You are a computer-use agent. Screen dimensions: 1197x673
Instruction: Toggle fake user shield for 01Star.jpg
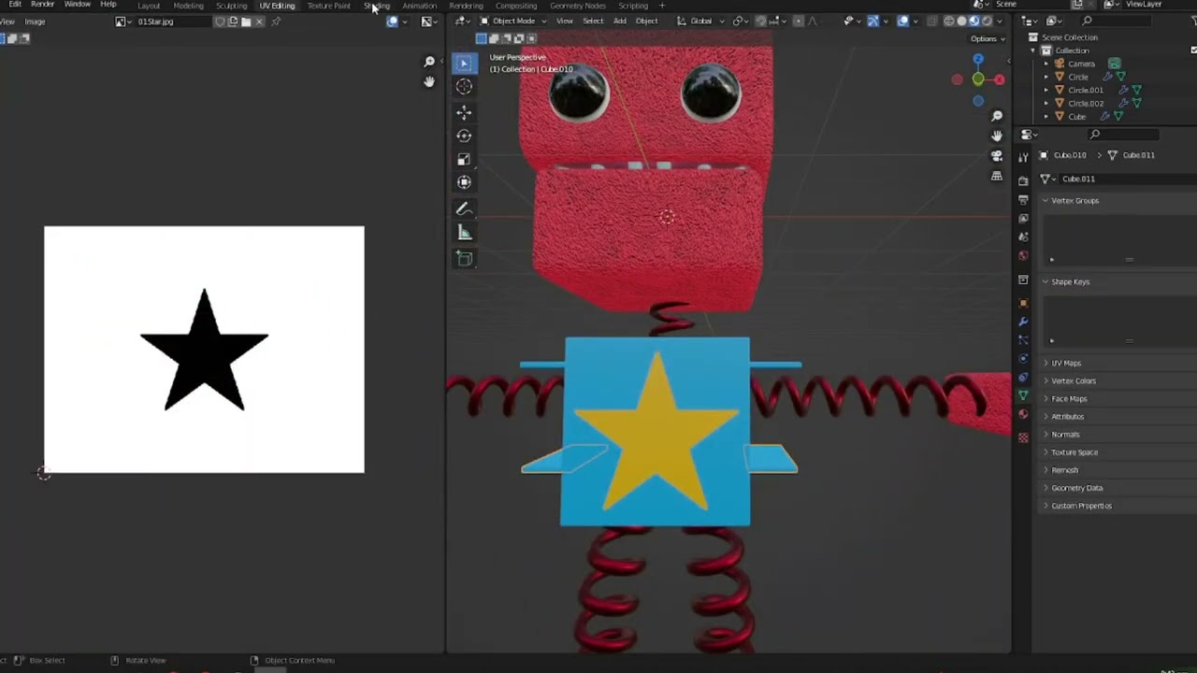[x=220, y=21]
